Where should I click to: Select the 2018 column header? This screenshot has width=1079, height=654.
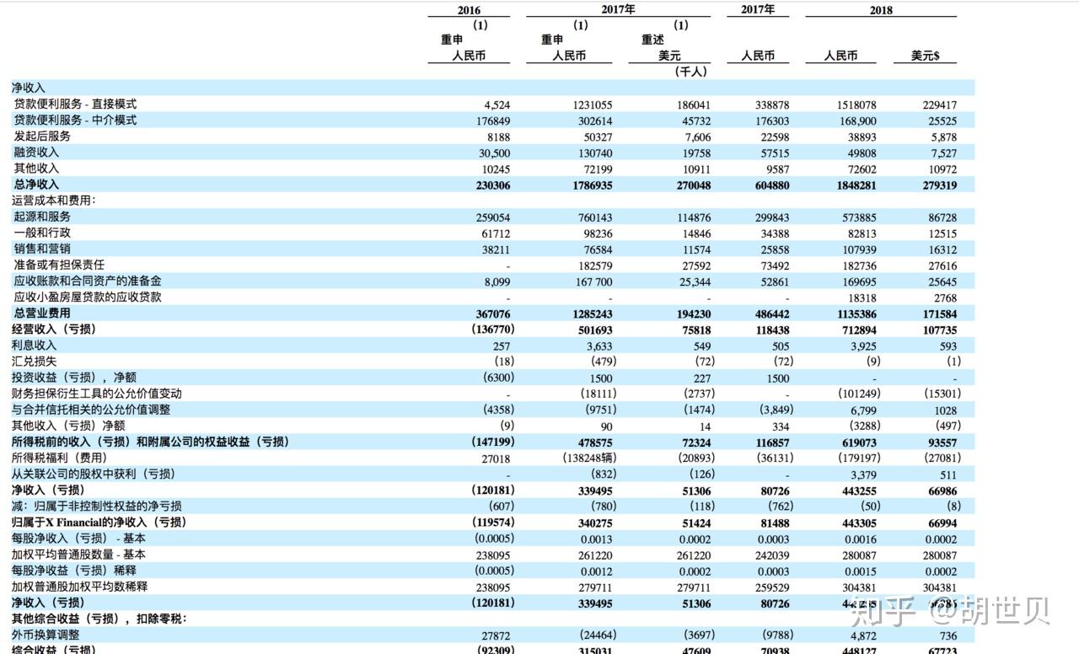click(881, 9)
